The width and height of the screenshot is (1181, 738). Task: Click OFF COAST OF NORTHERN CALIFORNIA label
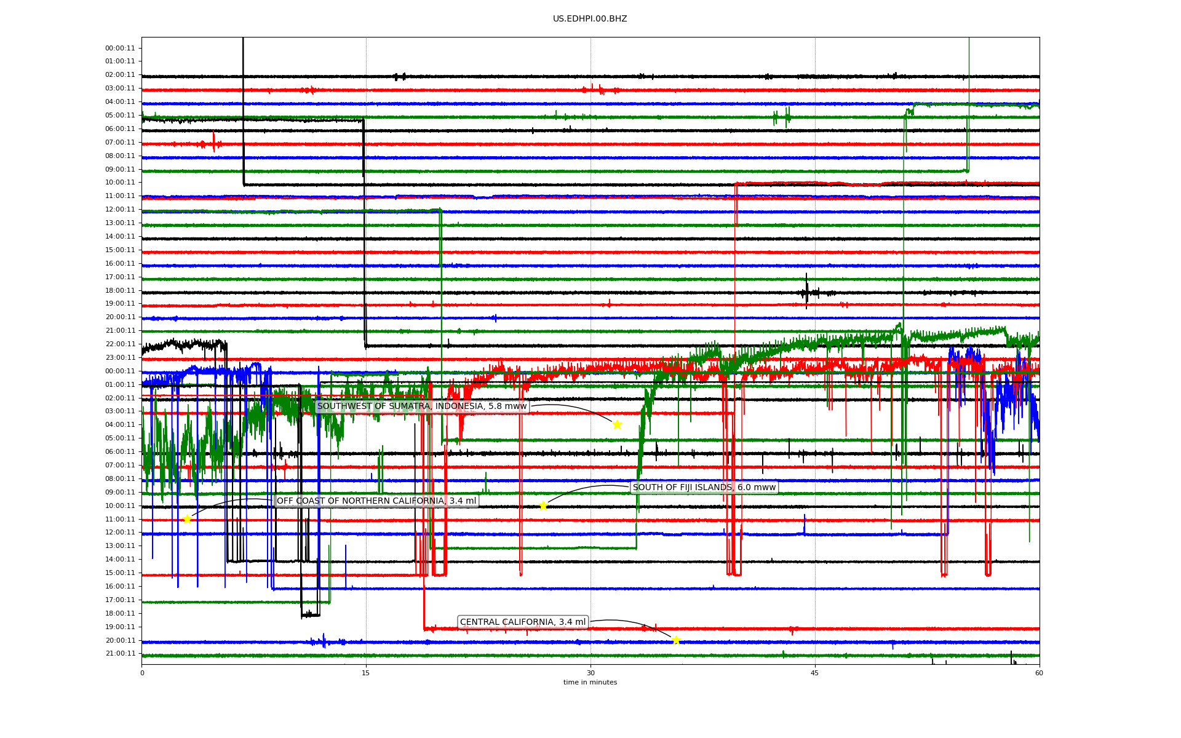pos(376,501)
